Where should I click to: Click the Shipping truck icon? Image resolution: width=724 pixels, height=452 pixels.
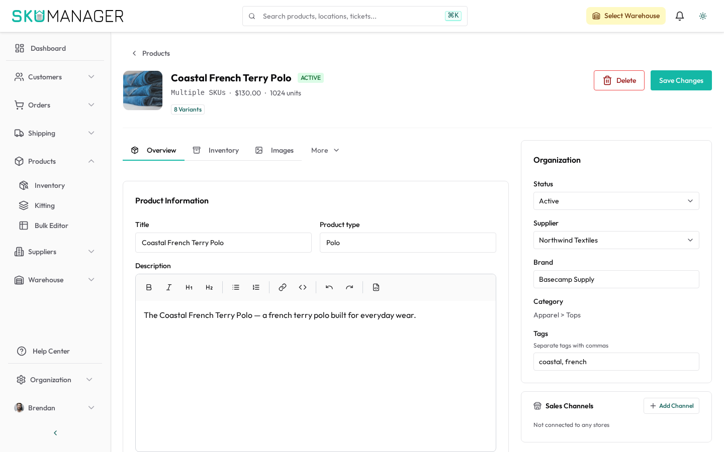(19, 133)
